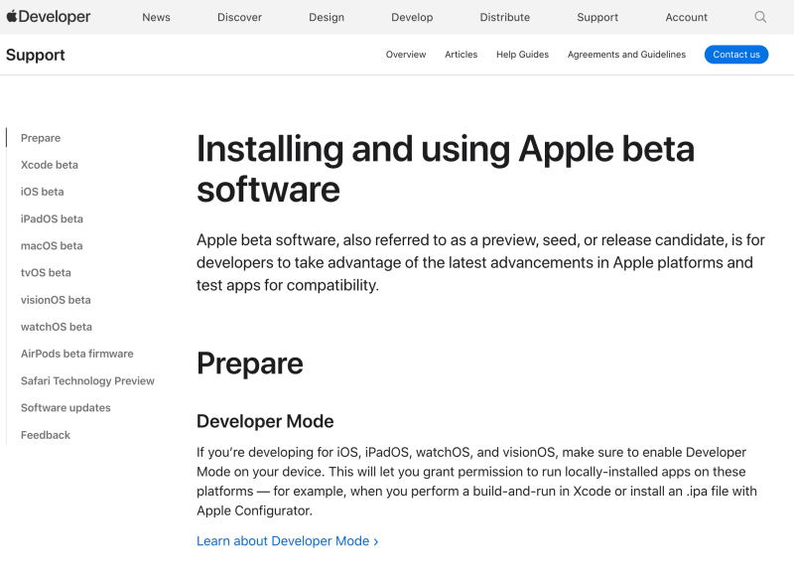The height and width of the screenshot is (577, 794).
Task: Select Feedback in the sidebar
Action: click(x=46, y=435)
